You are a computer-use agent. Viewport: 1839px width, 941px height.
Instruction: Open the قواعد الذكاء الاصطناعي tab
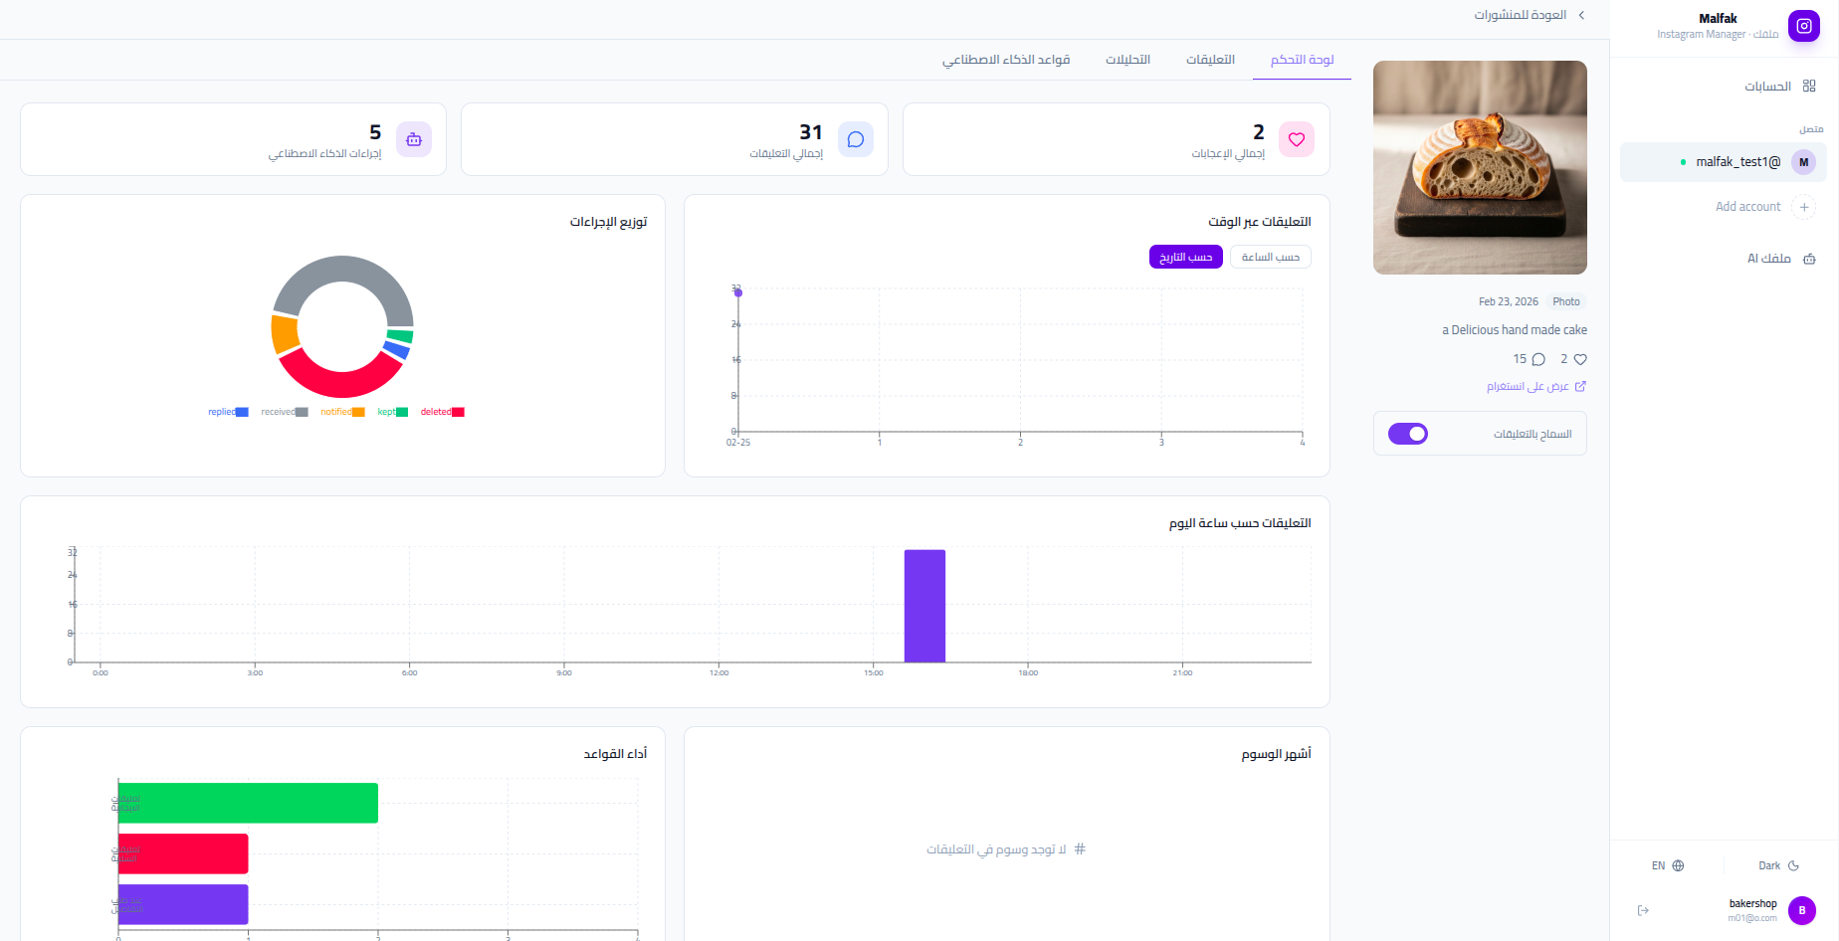(x=1006, y=60)
